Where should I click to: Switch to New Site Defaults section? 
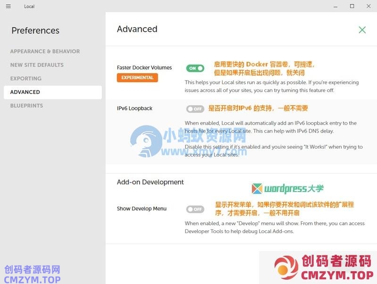click(x=37, y=65)
